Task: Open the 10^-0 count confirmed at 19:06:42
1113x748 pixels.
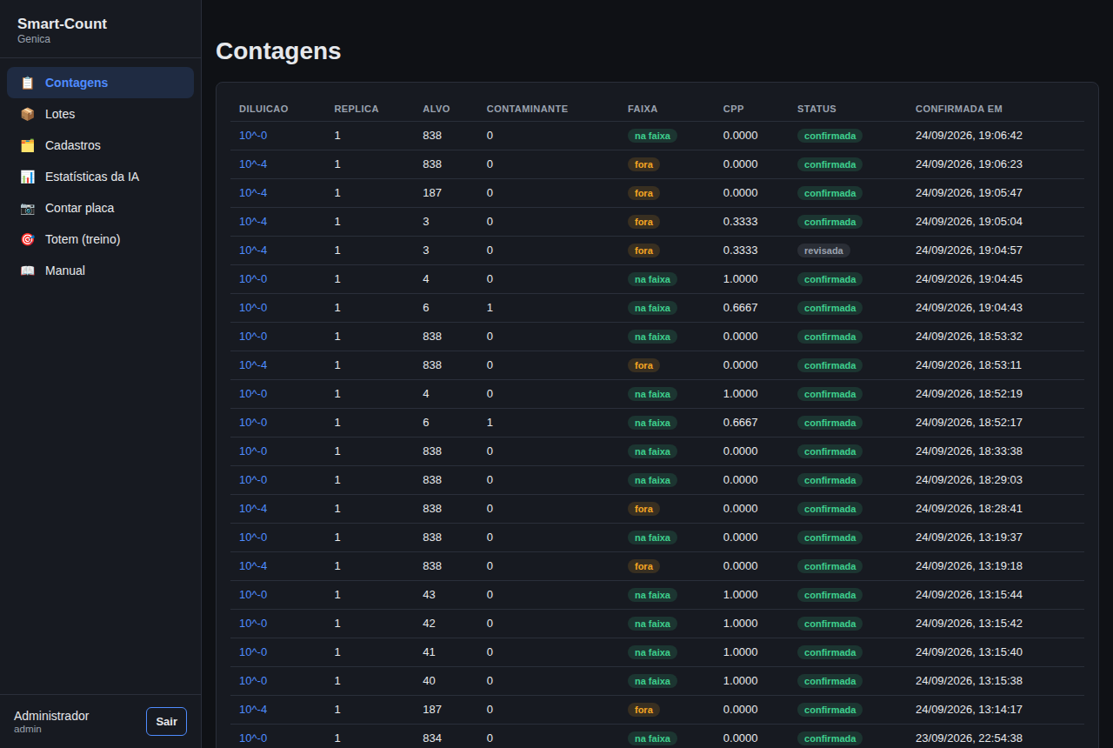Action: [253, 136]
